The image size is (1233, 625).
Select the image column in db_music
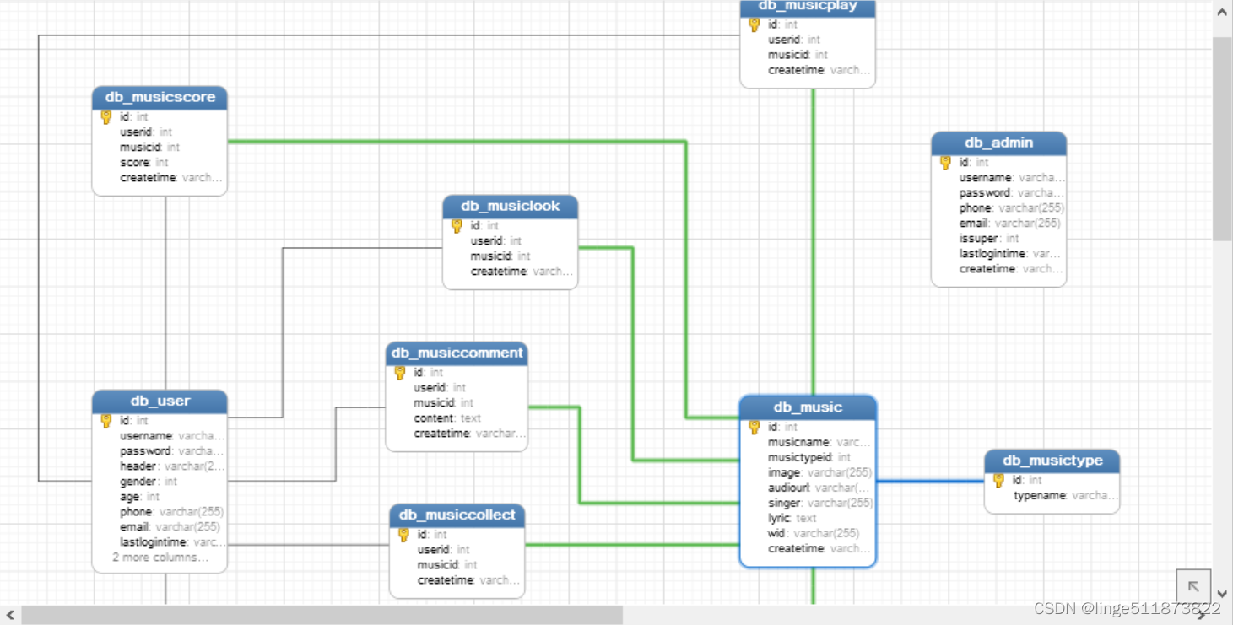(820, 473)
